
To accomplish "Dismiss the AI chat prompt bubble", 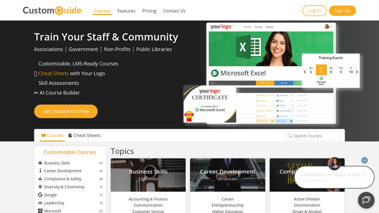I will click(364, 160).
